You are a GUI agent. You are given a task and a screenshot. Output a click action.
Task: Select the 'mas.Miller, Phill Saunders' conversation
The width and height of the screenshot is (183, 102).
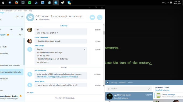(x=12, y=65)
